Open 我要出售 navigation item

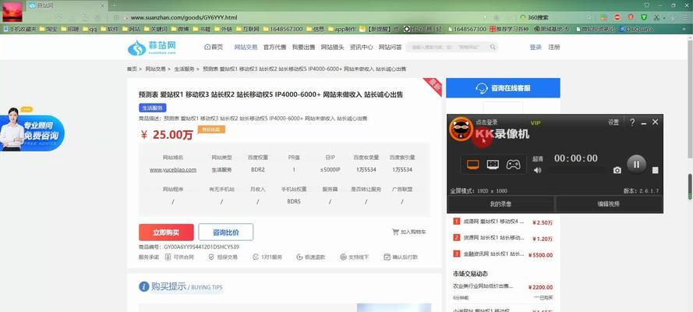pyautogui.click(x=304, y=48)
